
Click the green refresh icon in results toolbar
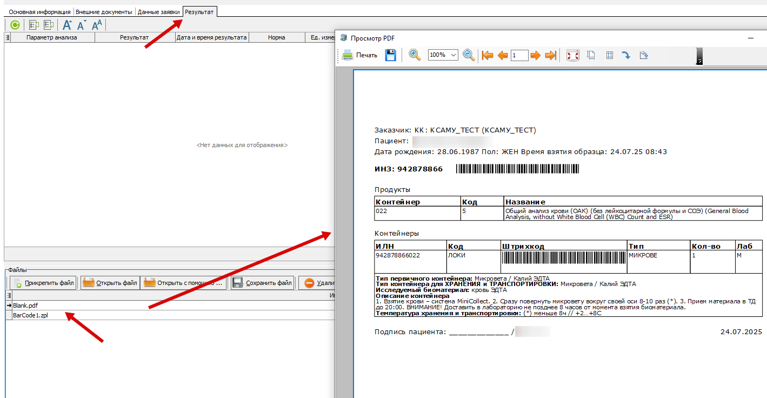[x=15, y=25]
